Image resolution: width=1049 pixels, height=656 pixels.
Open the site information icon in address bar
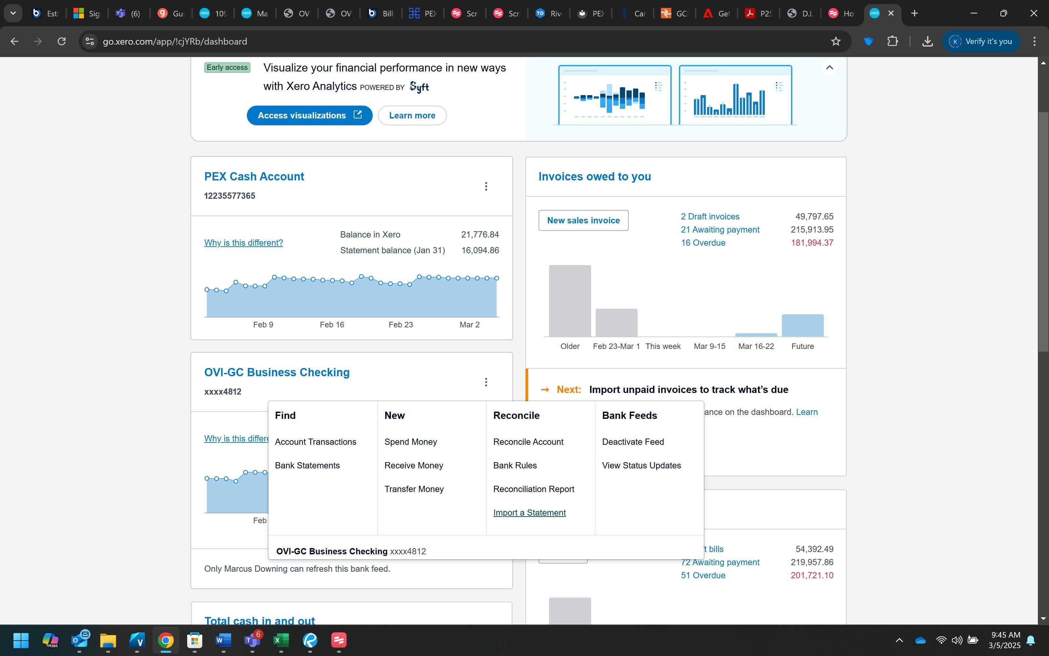90,41
